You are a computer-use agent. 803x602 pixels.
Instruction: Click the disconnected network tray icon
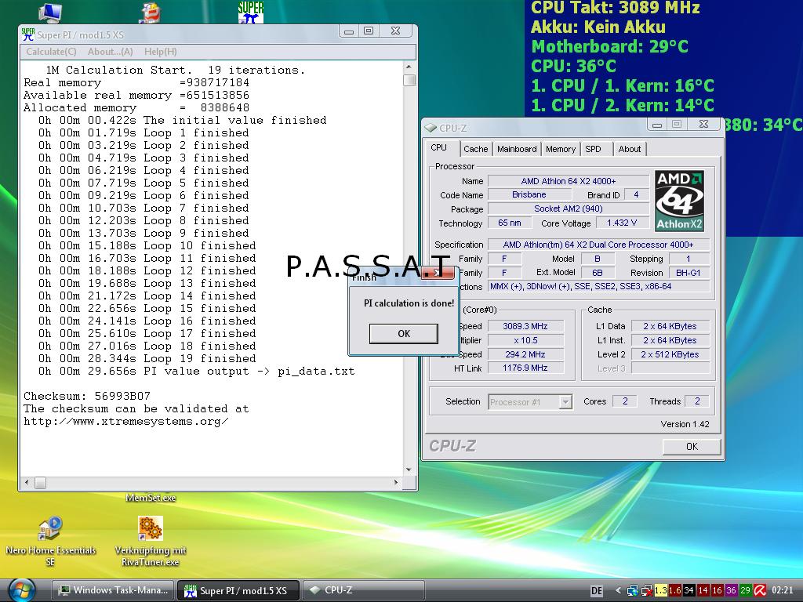pyautogui.click(x=647, y=590)
